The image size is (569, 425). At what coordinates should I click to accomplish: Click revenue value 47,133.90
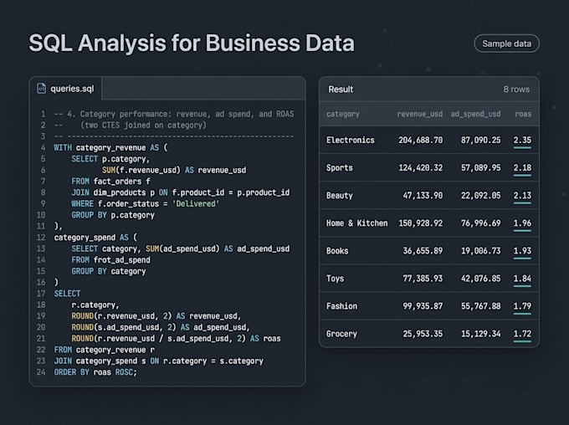[423, 195]
